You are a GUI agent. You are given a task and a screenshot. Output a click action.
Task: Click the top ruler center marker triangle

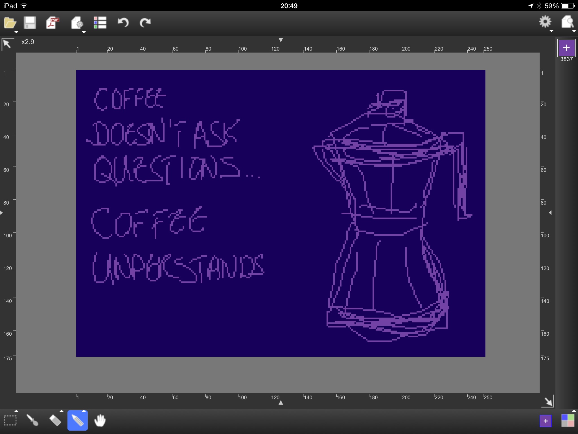(281, 40)
